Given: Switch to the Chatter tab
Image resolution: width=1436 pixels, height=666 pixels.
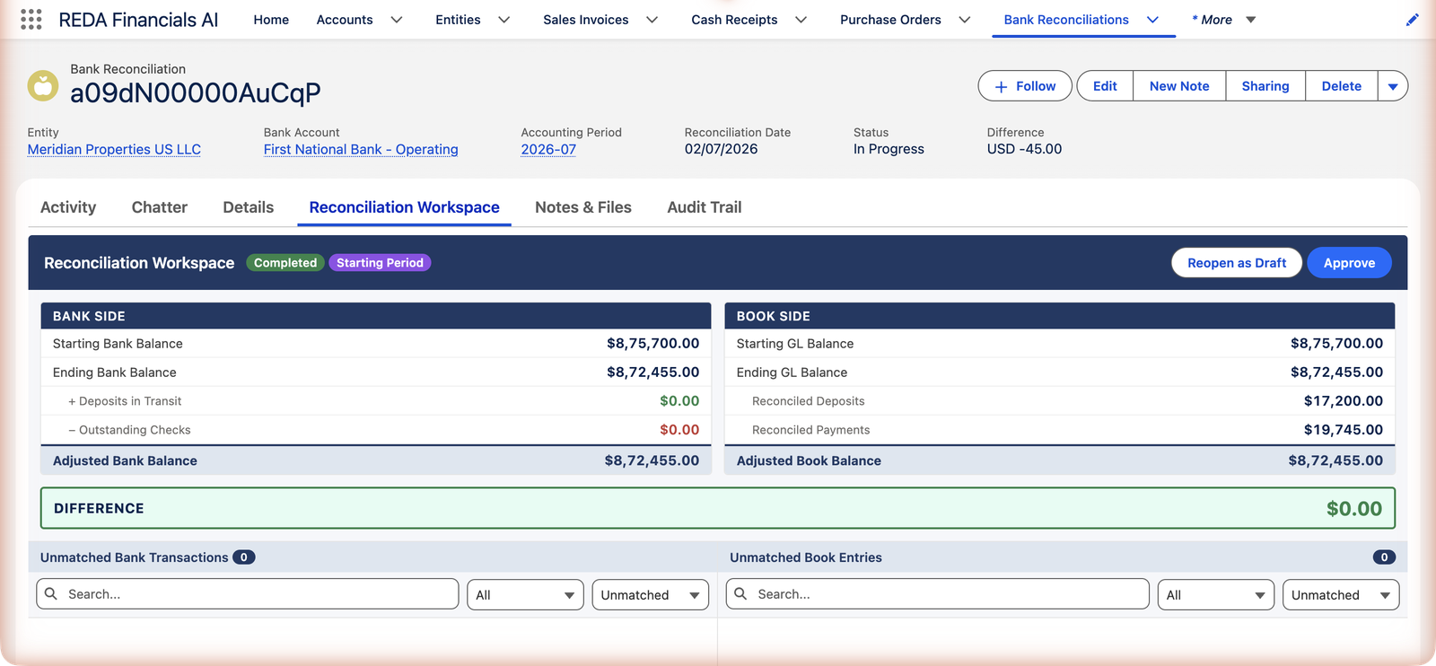Looking at the screenshot, I should (x=160, y=207).
